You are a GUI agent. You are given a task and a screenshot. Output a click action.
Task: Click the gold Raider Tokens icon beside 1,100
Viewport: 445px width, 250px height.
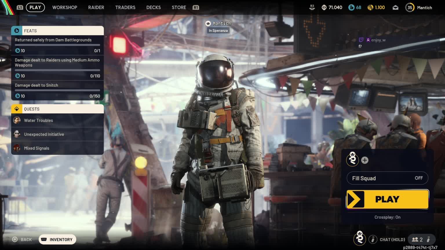(370, 8)
